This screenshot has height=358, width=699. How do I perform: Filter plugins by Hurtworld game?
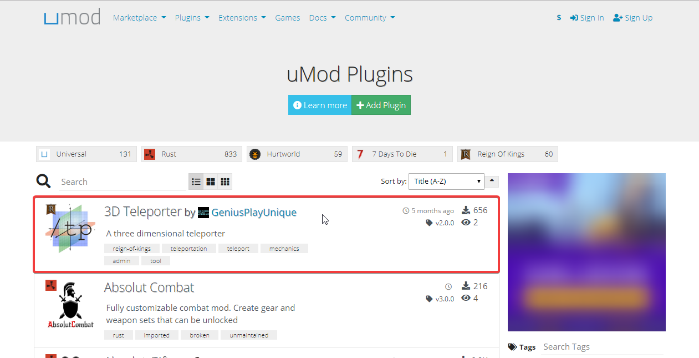tap(297, 154)
